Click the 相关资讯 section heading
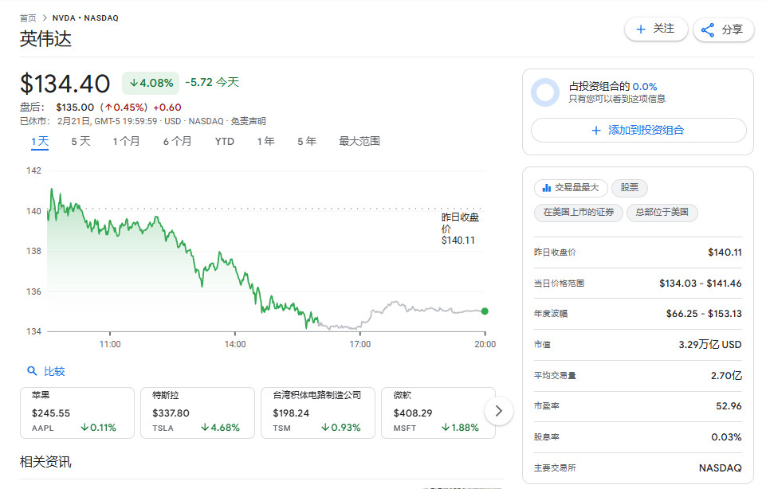 tap(45, 462)
